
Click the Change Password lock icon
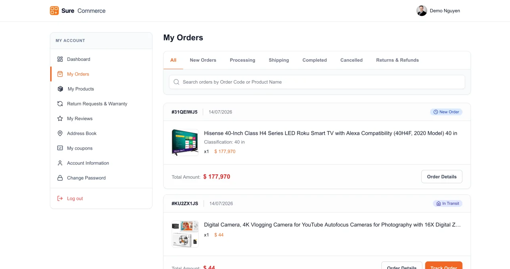tap(60, 178)
